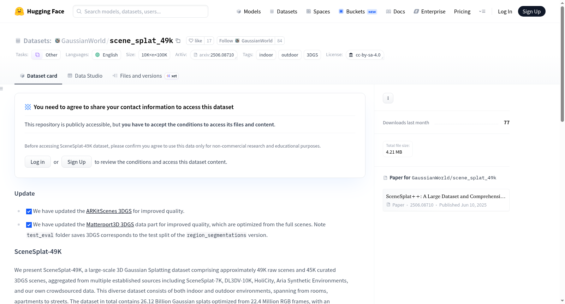
Task: Go to Datasets in the navigation
Action: (284, 11)
